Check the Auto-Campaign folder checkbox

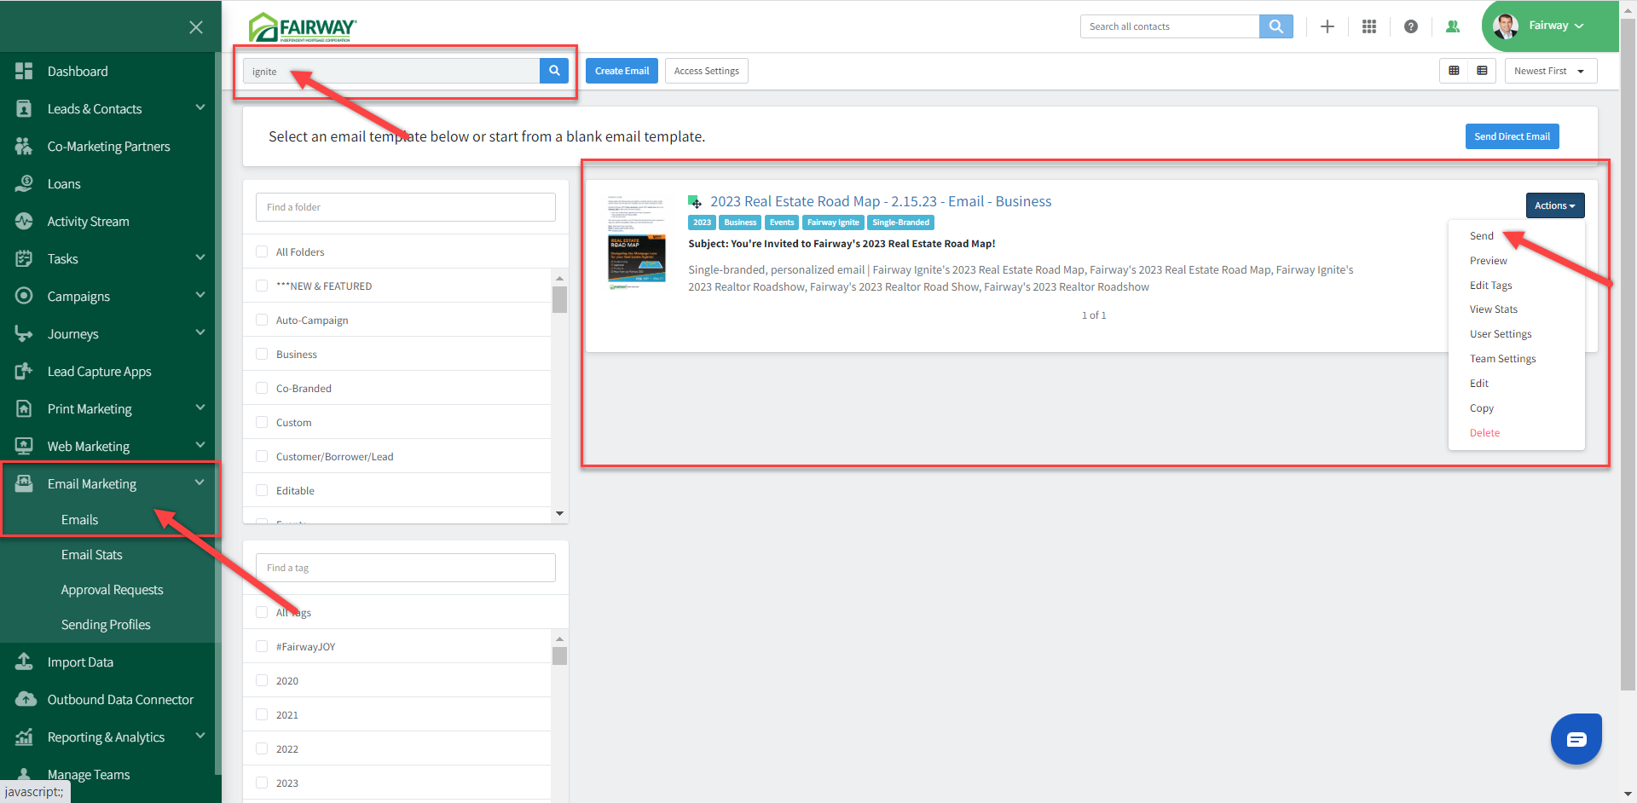pyautogui.click(x=262, y=320)
